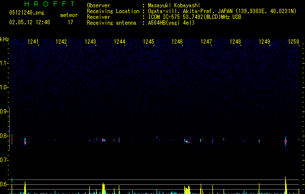Click the 1246 time marker
This screenshot has width=305, height=194.
177,42
